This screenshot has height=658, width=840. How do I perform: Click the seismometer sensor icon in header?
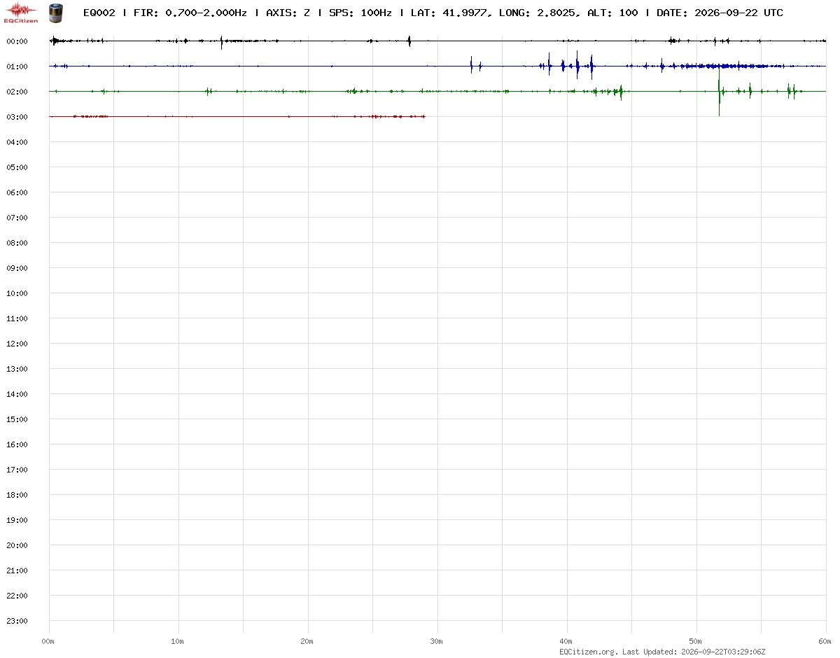55,12
